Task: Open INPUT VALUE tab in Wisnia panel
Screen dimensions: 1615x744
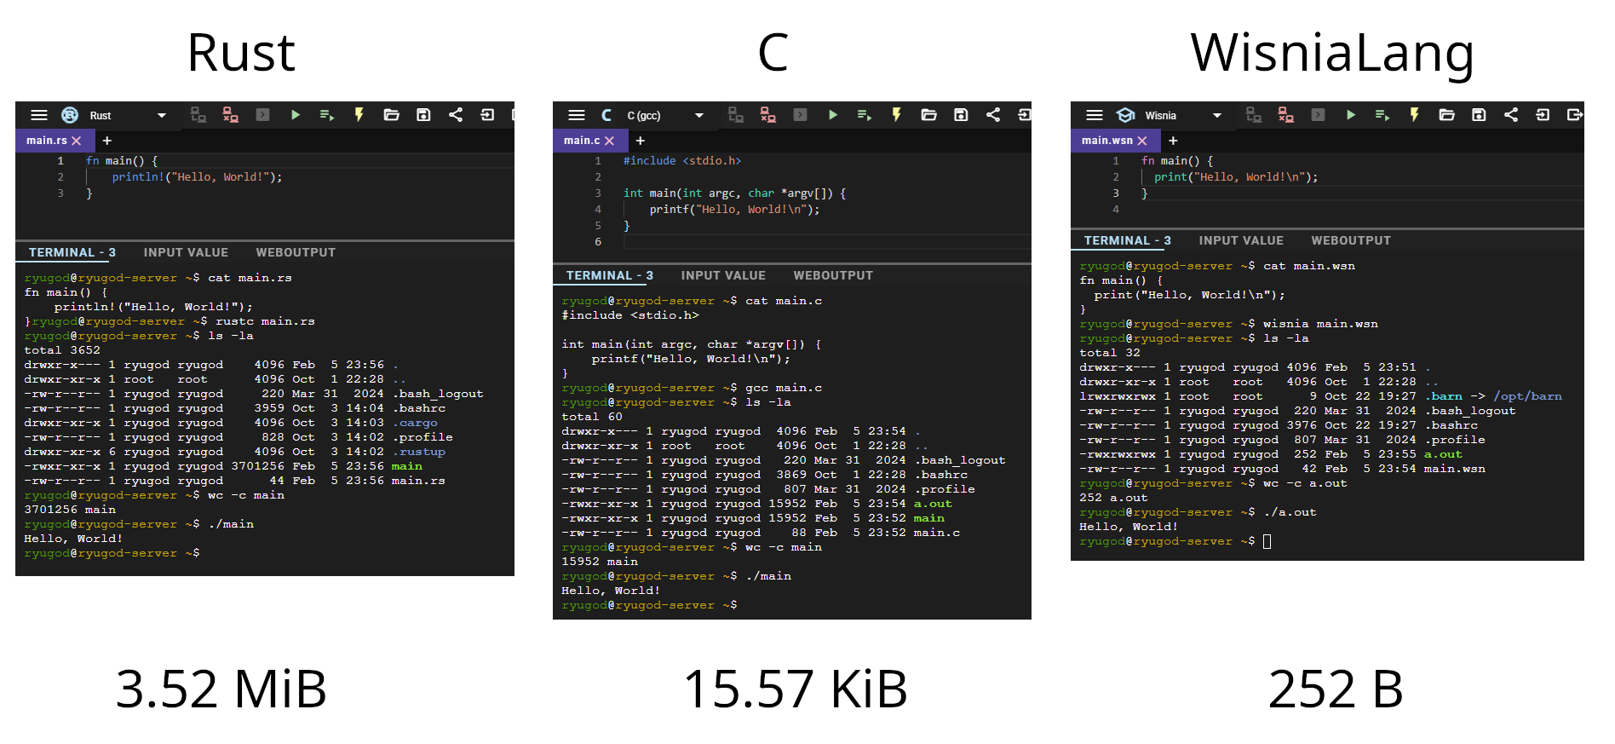Action: coord(1241,240)
